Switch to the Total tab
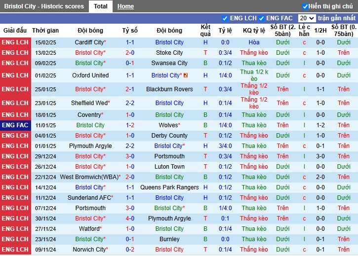 coord(100,6)
